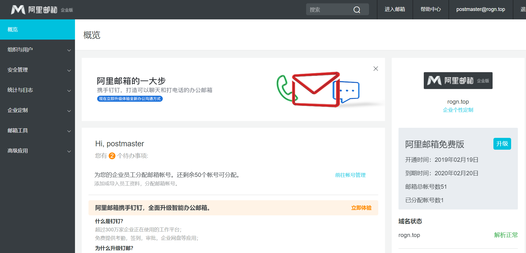Expand the 安全管理 chevron
This screenshot has width=526, height=253.
pos(69,70)
